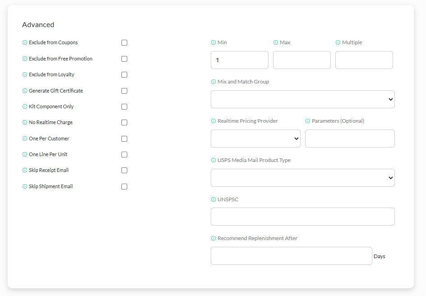Screen dimensions: 426x296
Task: Open the Mix and Match Group dropdown
Action: click(303, 99)
